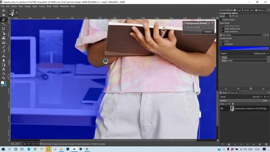Image resolution: width=270 pixels, height=152 pixels.
Task: Create new layer group icon
Action: pos(229,144)
